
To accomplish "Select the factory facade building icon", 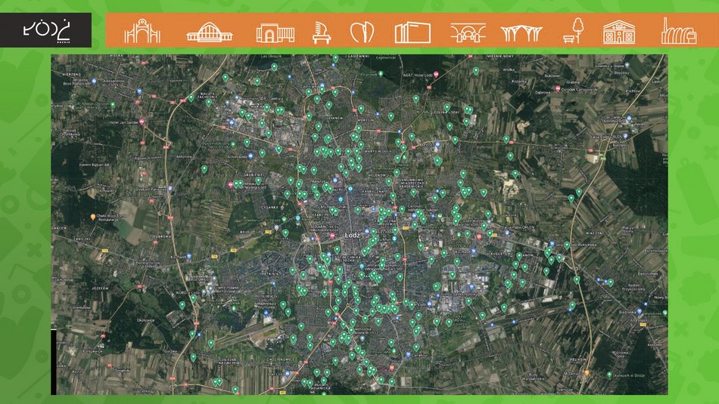I will click(x=619, y=32).
